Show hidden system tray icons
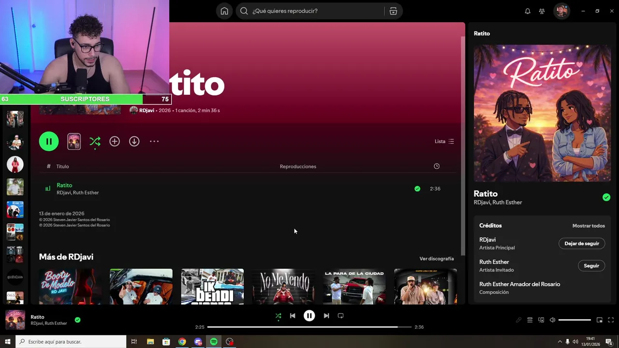619x348 pixels. tap(560, 342)
